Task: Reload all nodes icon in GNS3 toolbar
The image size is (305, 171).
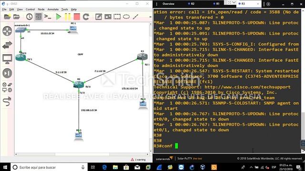Action: [86, 17]
